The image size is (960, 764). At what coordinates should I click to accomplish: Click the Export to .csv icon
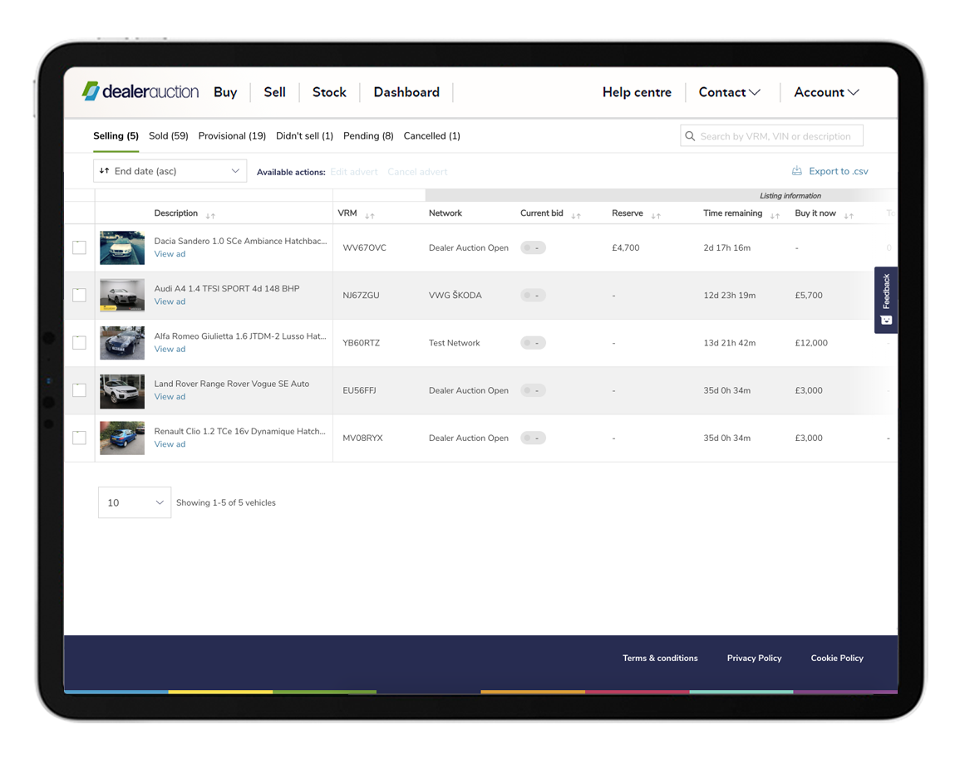coord(796,171)
